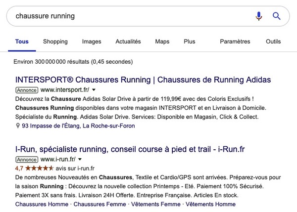
Task: Click the line starting 'Paiement 3X sans frais'
Action: tap(127, 195)
